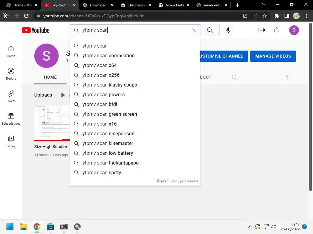
Task: Select suggestion 'ytpmv scan bfdi'
Action: click(135, 105)
